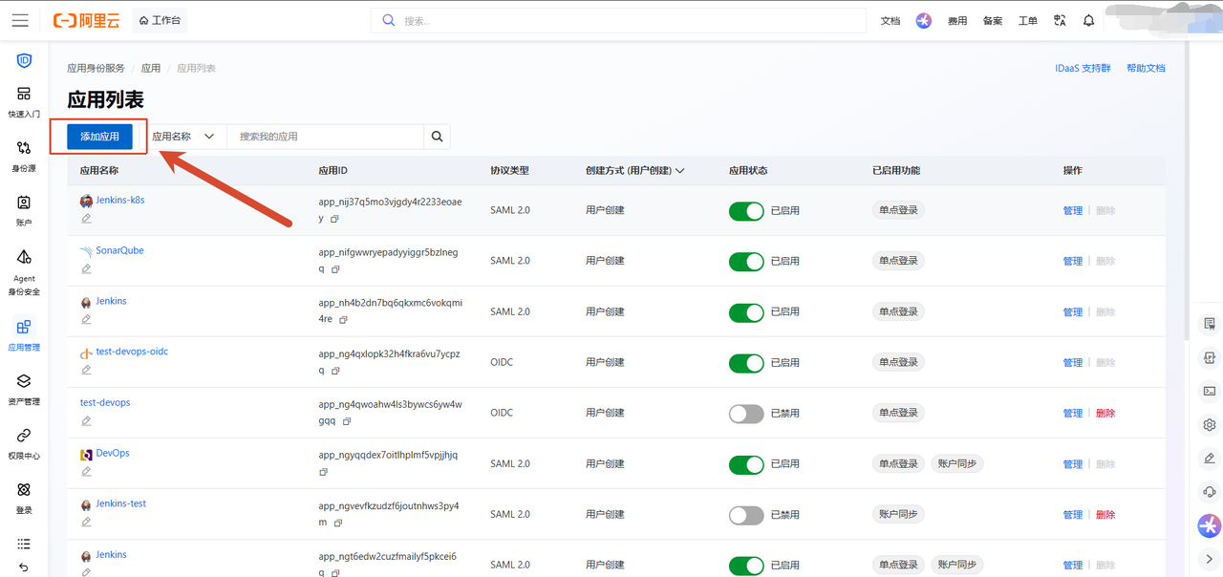Click the 添加应用 button
This screenshot has width=1223, height=577.
(x=99, y=137)
